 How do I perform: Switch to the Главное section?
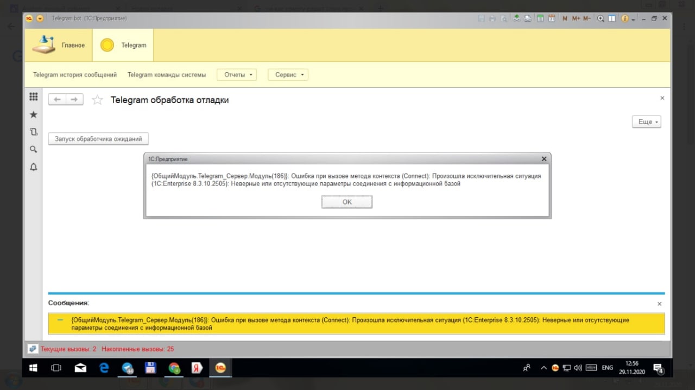pyautogui.click(x=59, y=45)
